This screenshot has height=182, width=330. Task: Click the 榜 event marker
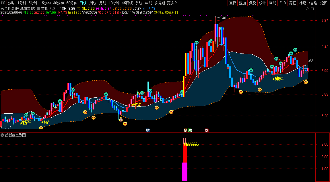[185, 130]
